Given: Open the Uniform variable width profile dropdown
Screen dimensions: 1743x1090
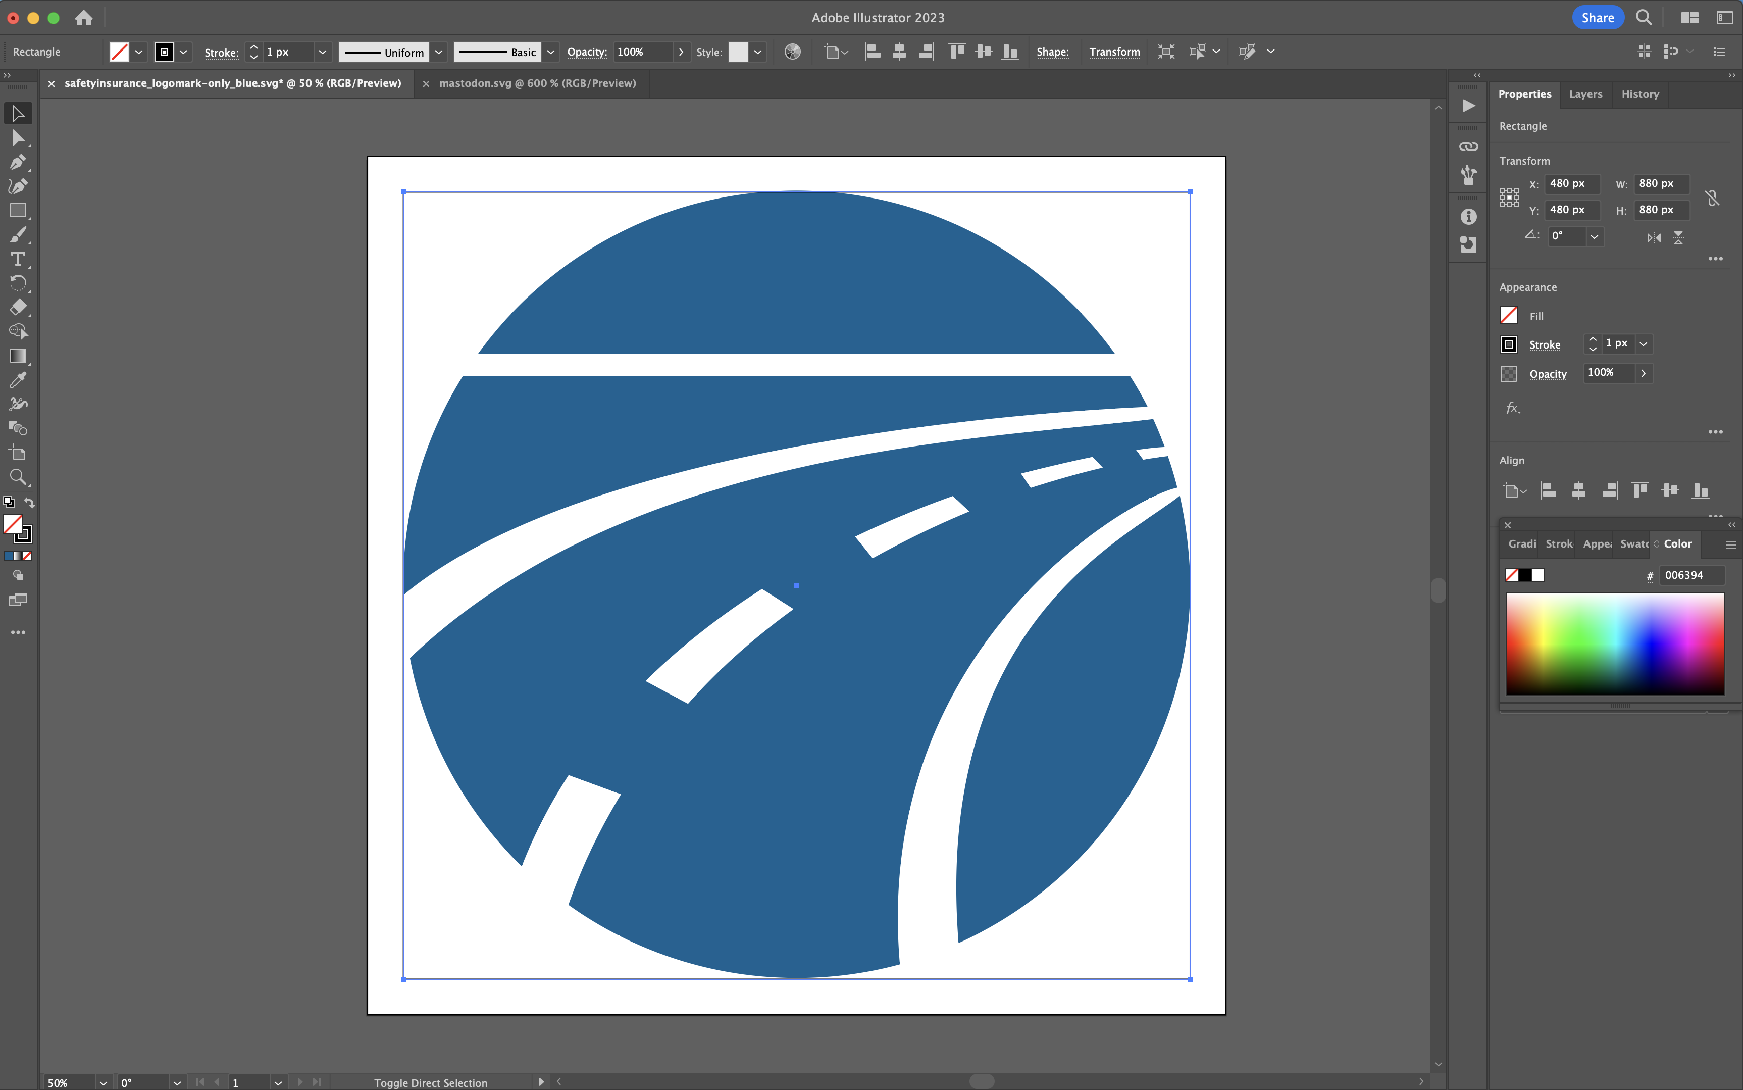Looking at the screenshot, I should point(439,52).
